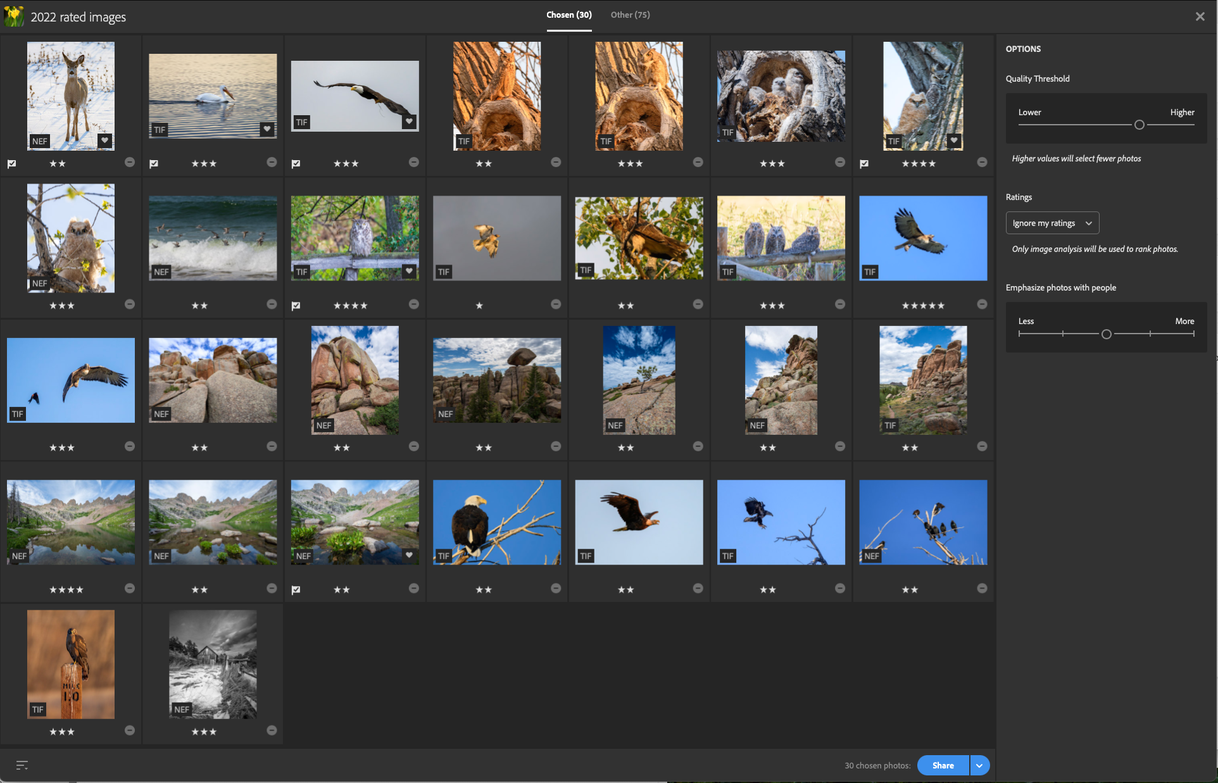Image resolution: width=1218 pixels, height=783 pixels.
Task: Open the sort options icon in bottom toolbar
Action: [22, 765]
